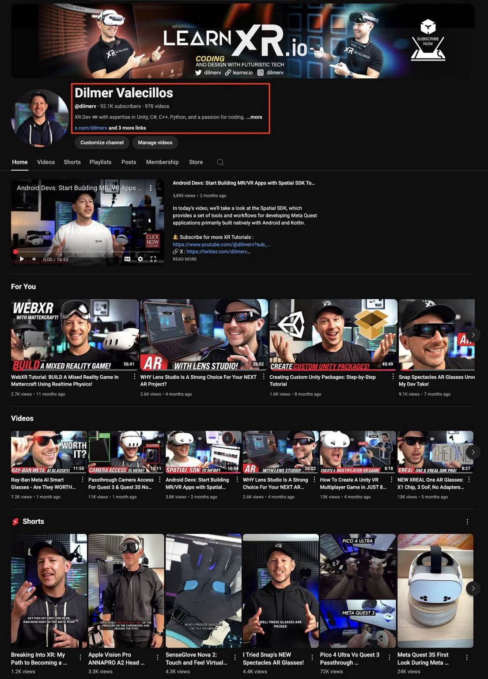Open the Store tab

[196, 162]
